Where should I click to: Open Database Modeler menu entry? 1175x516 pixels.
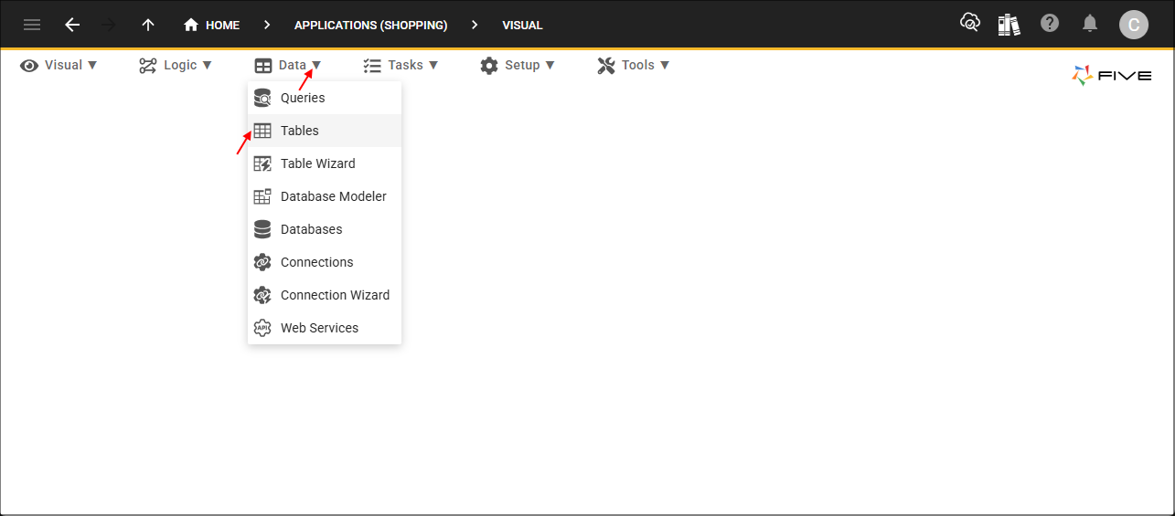coord(333,196)
